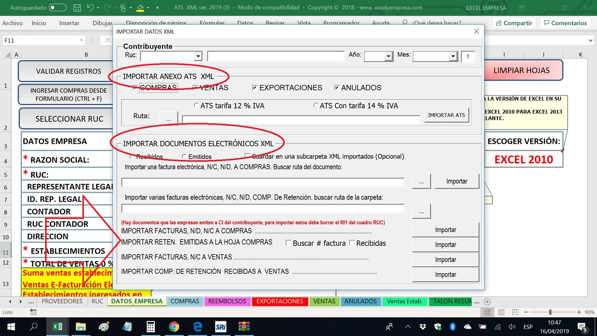Select the Recibidos radio button
Image resolution: width=597 pixels, height=336 pixels.
132,157
